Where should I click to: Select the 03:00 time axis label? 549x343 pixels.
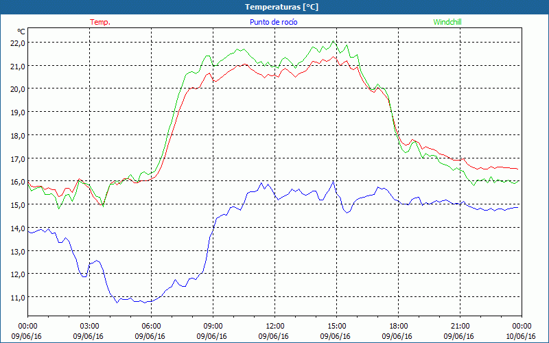tap(89, 326)
